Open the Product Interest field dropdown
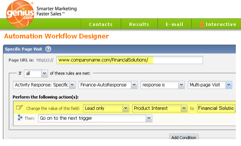241x146 pixels. coord(160,108)
